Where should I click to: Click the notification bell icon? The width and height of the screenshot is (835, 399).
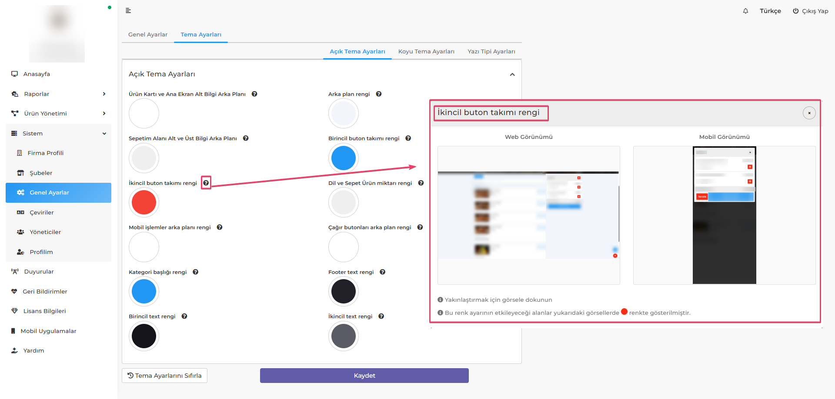point(745,11)
